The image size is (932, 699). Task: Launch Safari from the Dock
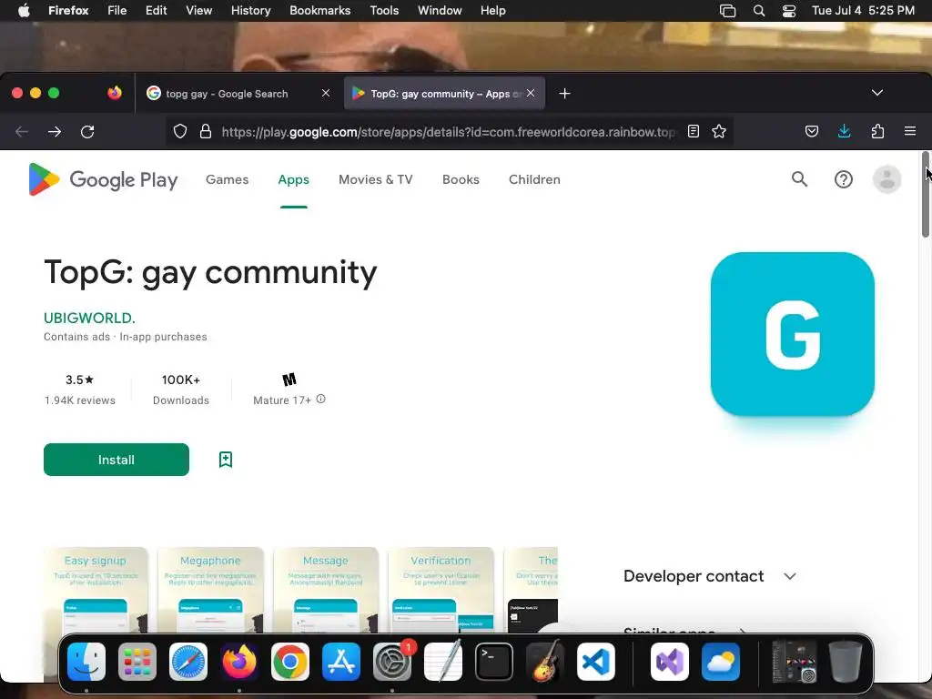click(188, 662)
